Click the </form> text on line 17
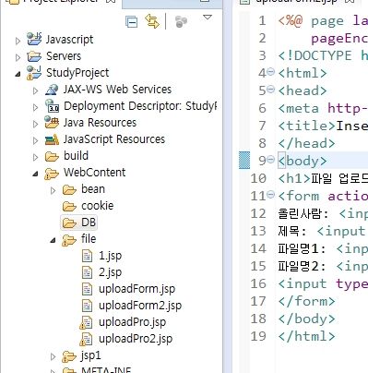This screenshot has height=373, width=368. (306, 301)
